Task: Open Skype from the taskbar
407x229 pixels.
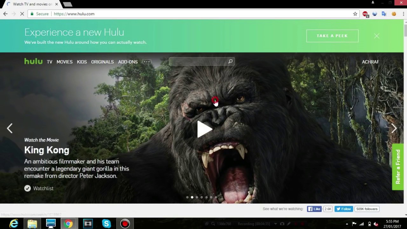Action: click(106, 224)
